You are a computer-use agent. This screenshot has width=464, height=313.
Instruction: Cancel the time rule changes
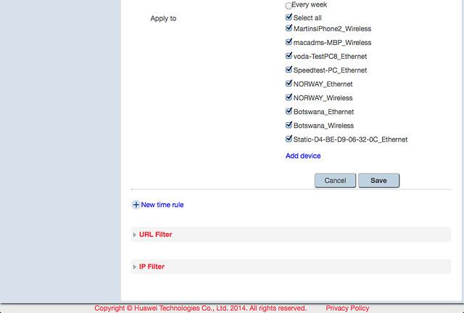(x=335, y=181)
